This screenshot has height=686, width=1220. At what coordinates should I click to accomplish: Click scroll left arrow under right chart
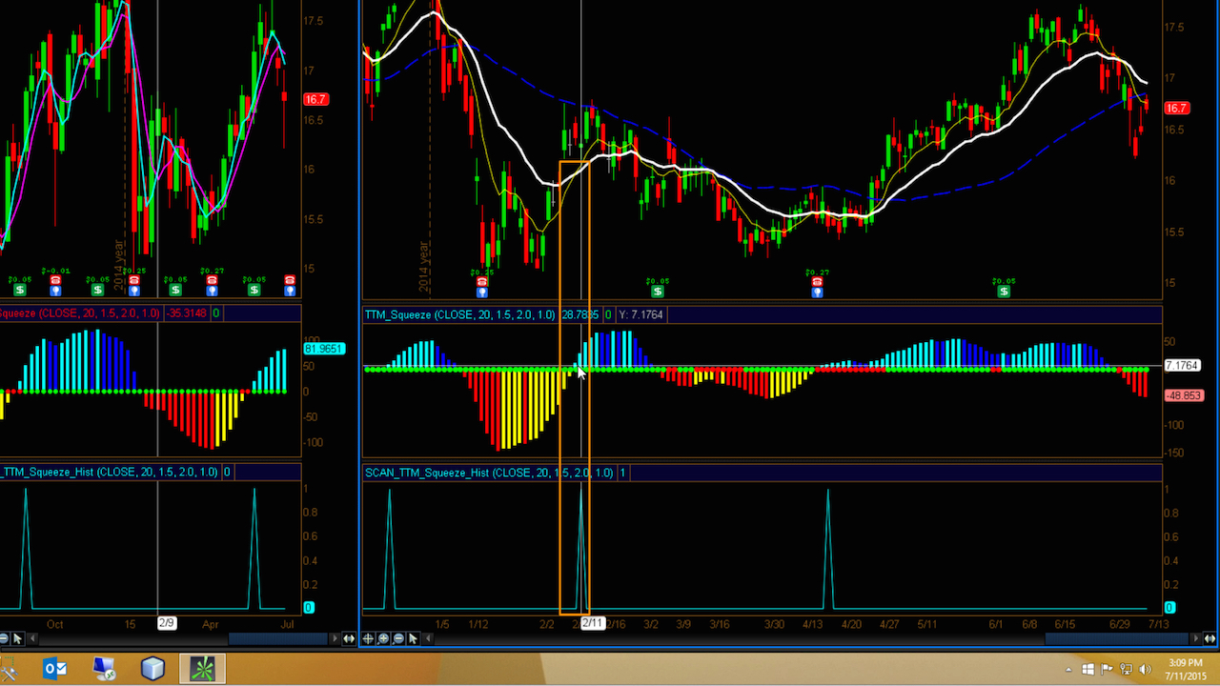[x=428, y=638]
